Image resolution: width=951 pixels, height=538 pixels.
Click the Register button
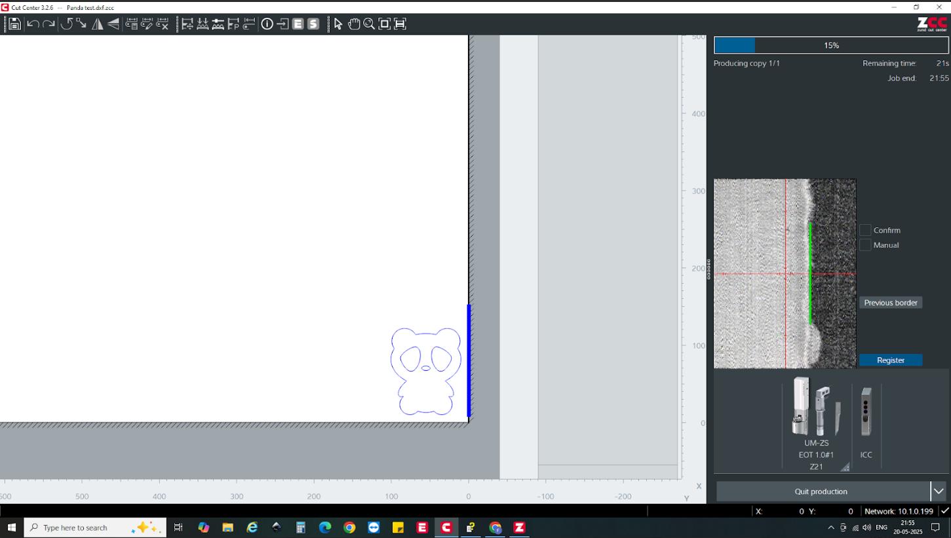(x=891, y=360)
